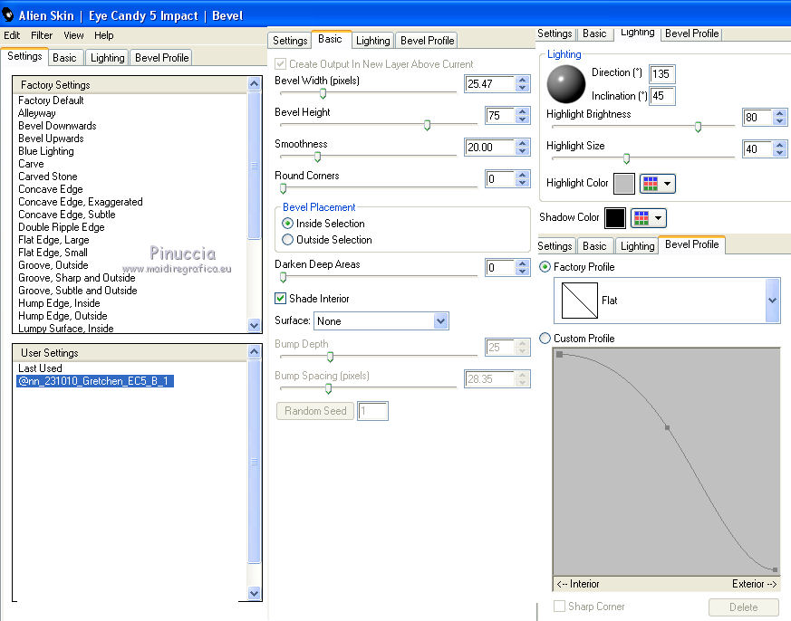Switch to Basic tab in left panel

[64, 58]
